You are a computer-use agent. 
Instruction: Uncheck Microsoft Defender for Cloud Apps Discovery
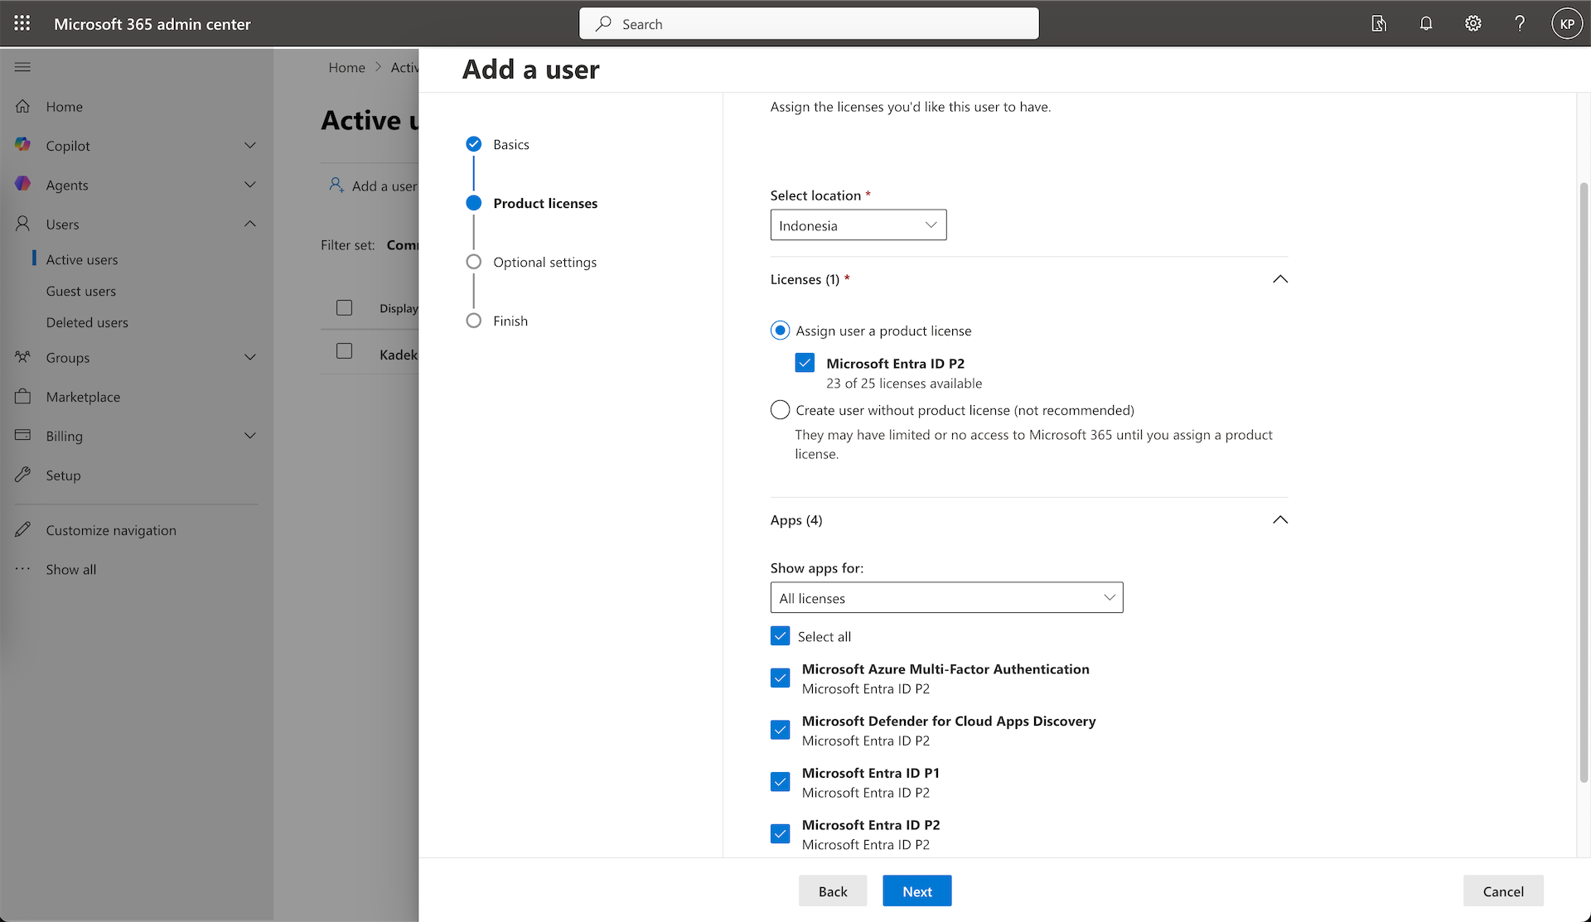(x=780, y=730)
